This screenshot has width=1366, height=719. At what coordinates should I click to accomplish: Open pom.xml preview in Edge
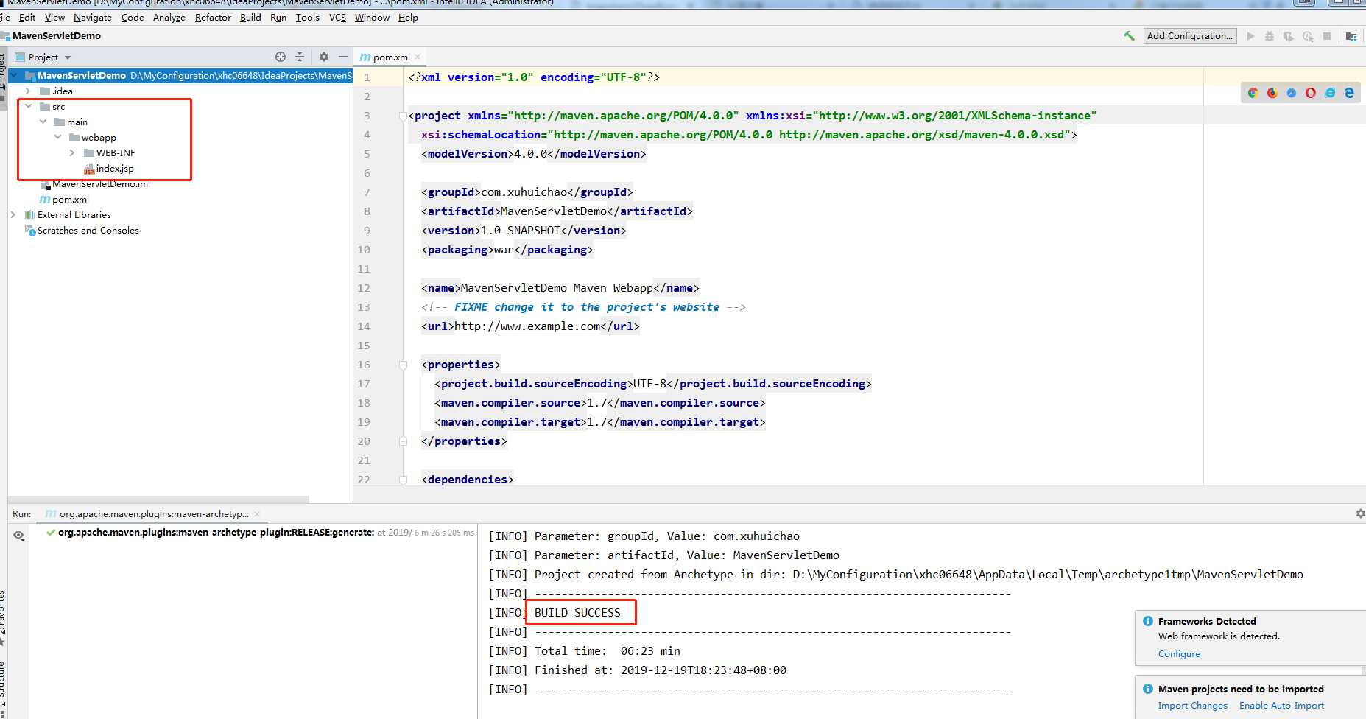pos(1349,93)
